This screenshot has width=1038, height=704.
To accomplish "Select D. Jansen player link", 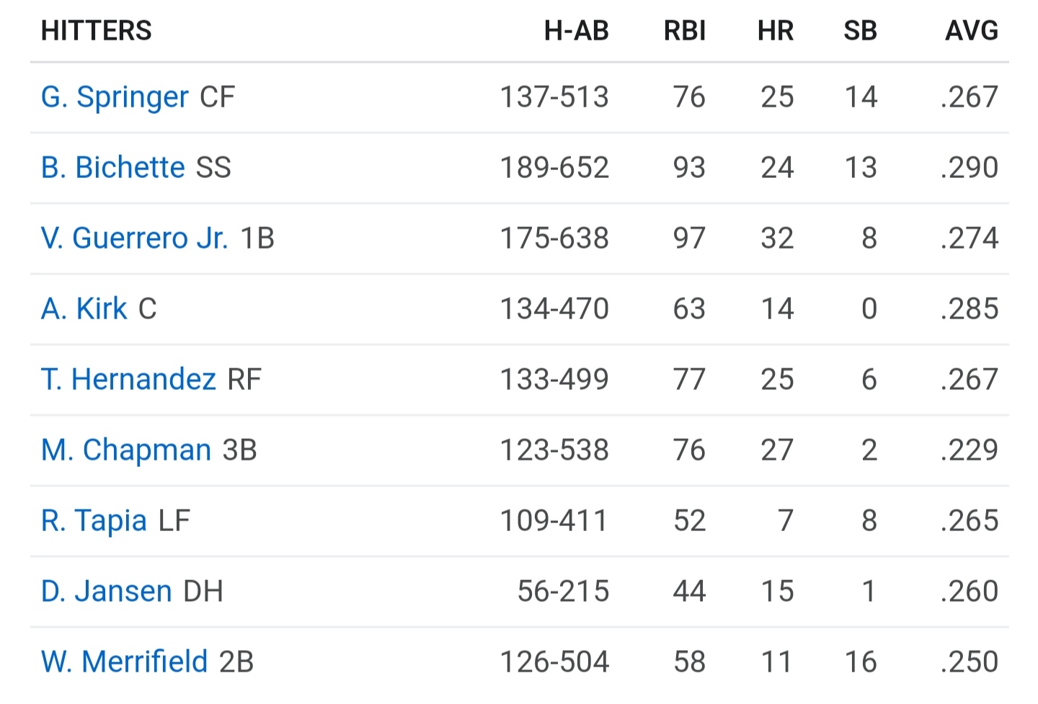I will tap(107, 592).
